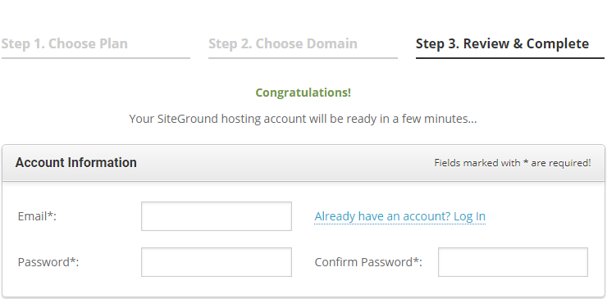Image resolution: width=607 pixels, height=299 pixels.
Task: Click the Confirm Password* label text
Action: 368,262
